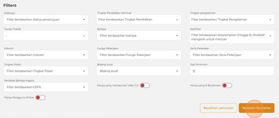Enable Hanya yang di Bookmark switch
This screenshot has width=279, height=118.
click(227, 86)
